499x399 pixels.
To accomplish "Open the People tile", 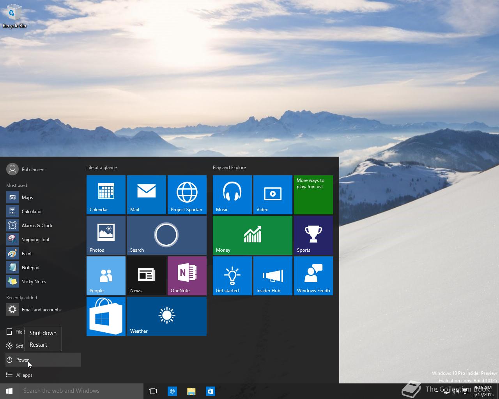I will point(106,276).
